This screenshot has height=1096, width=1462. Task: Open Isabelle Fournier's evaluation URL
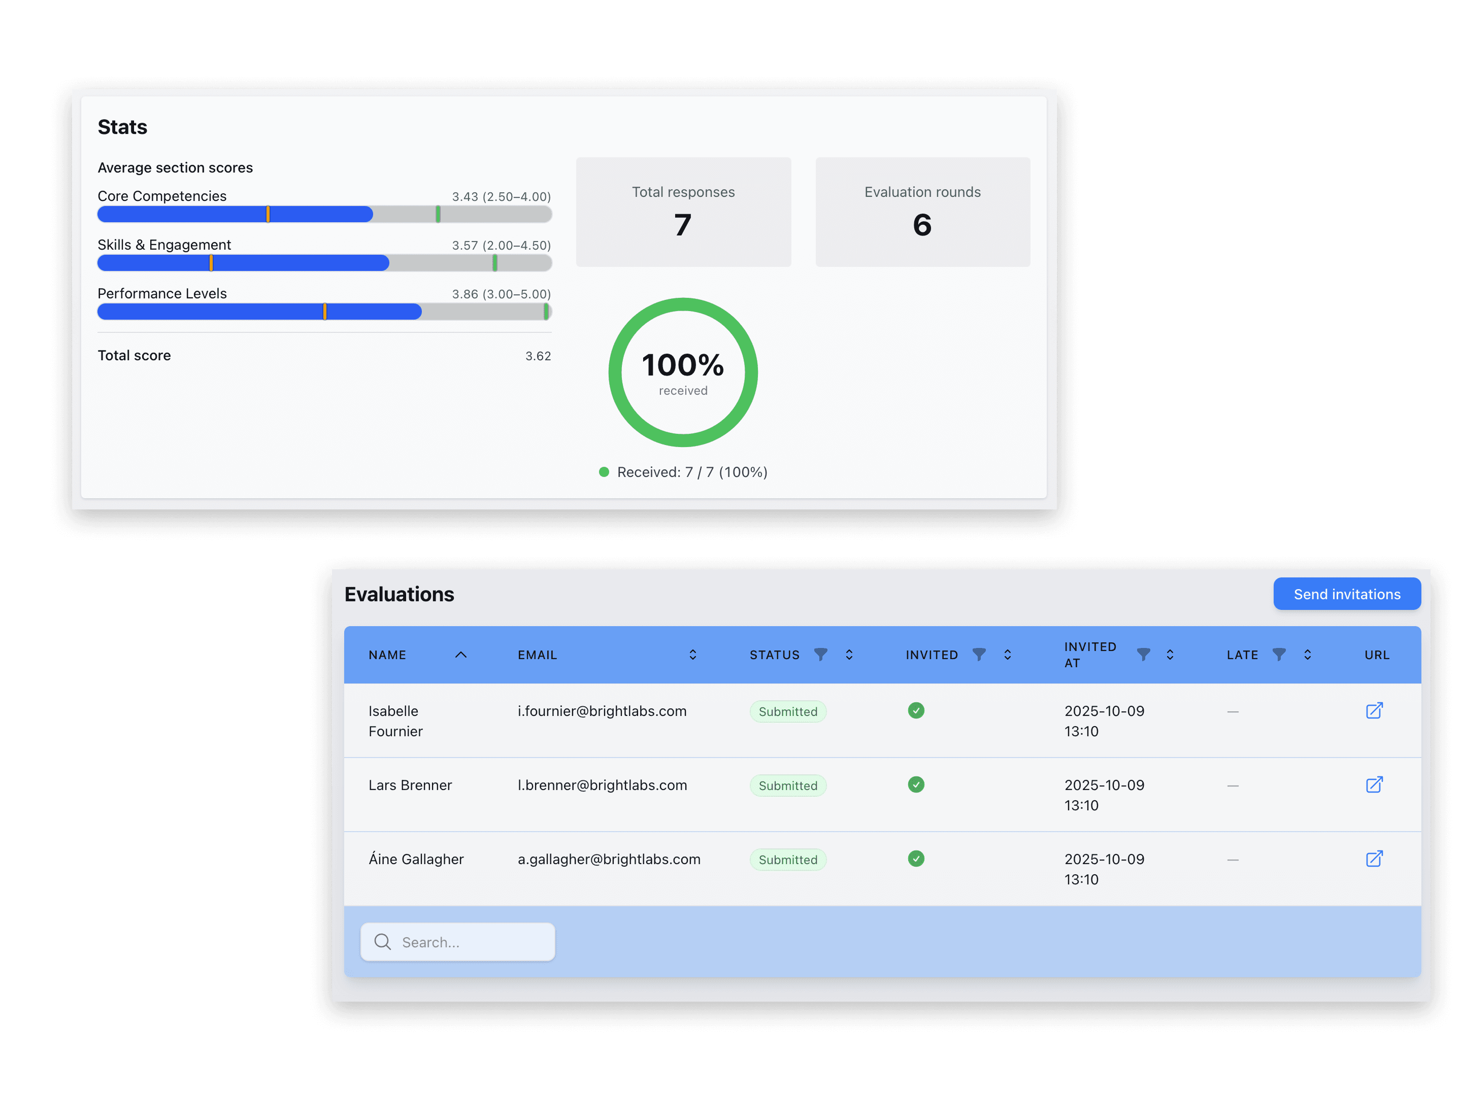point(1375,711)
